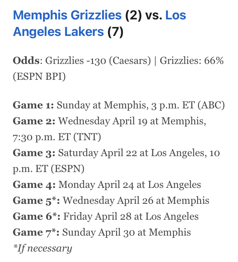Click the Game 1 heading
Viewport: 238px width, 262px height.
tap(33, 105)
